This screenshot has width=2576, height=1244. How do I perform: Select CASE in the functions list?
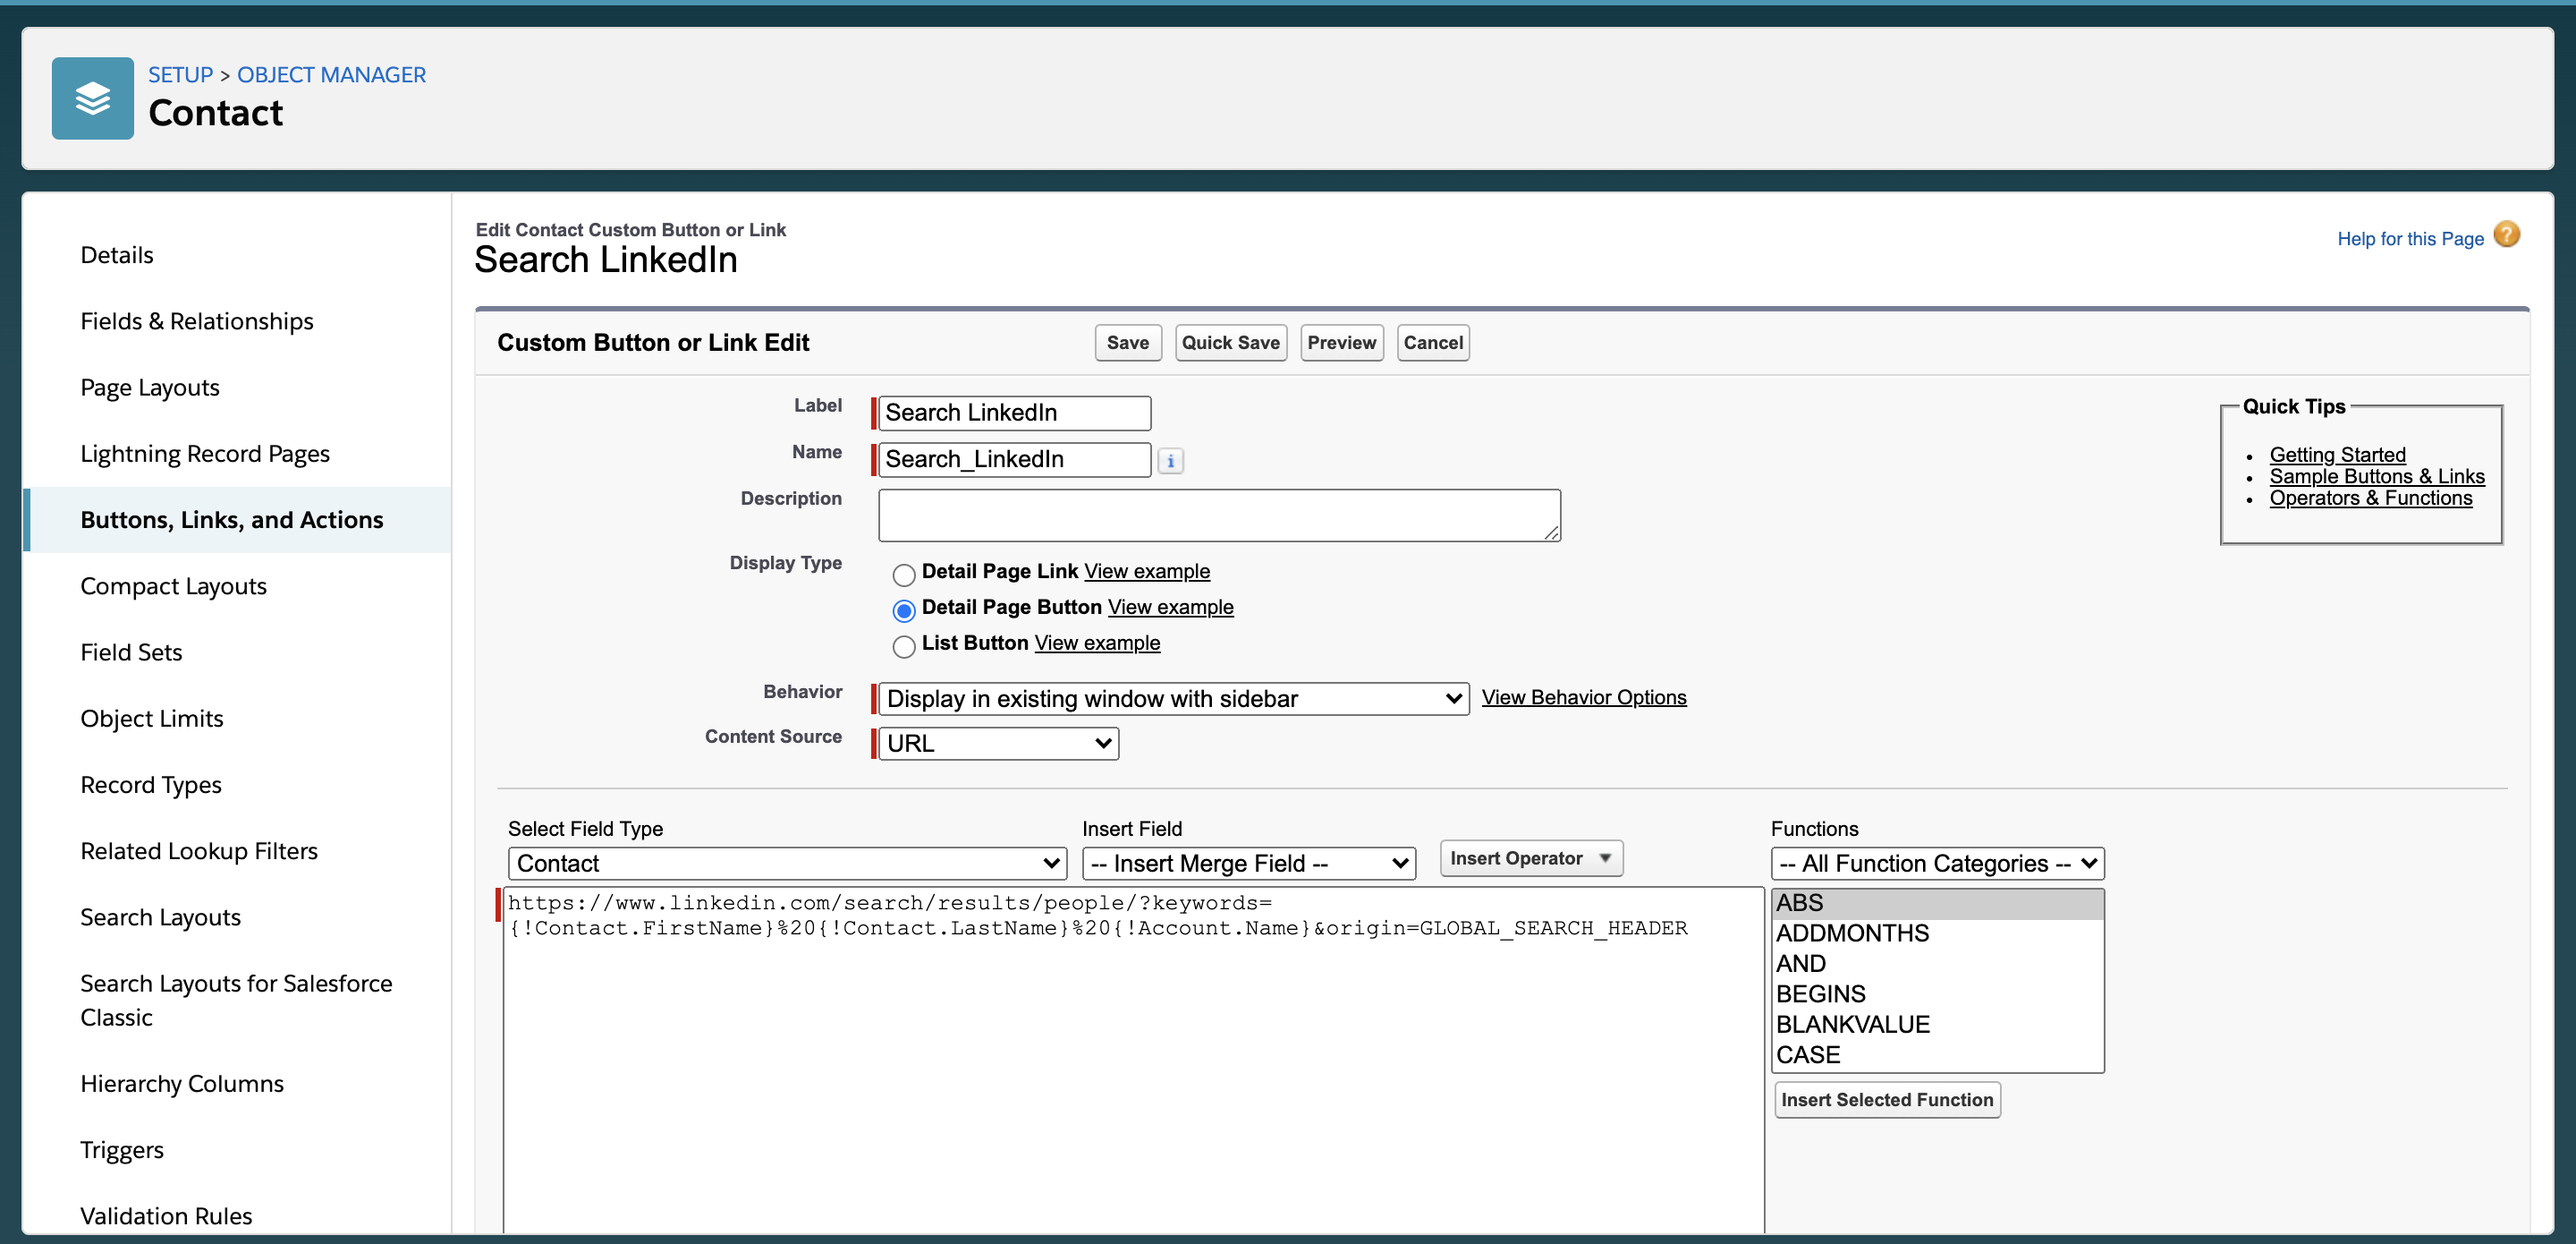click(x=1937, y=1055)
